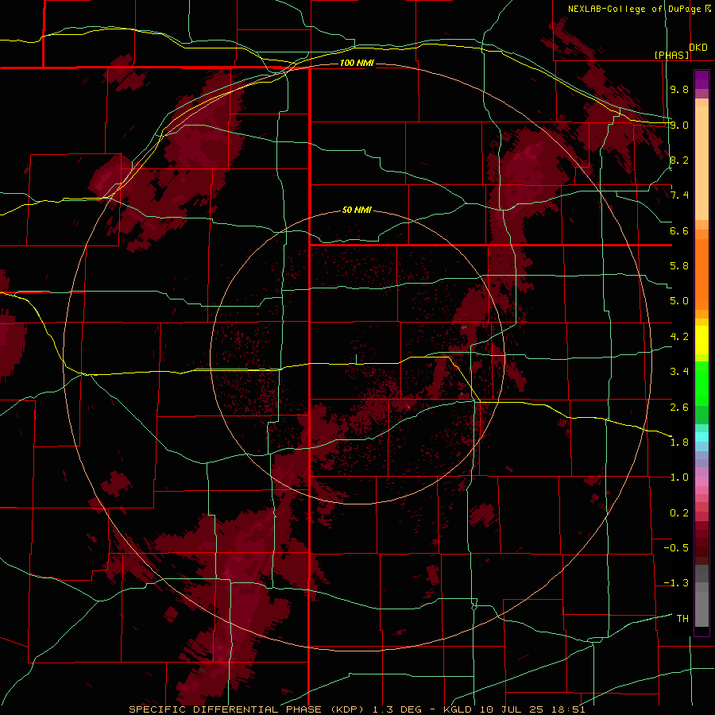715x715 pixels.
Task: Click the purple segment atop the color bar
Action: [x=701, y=80]
